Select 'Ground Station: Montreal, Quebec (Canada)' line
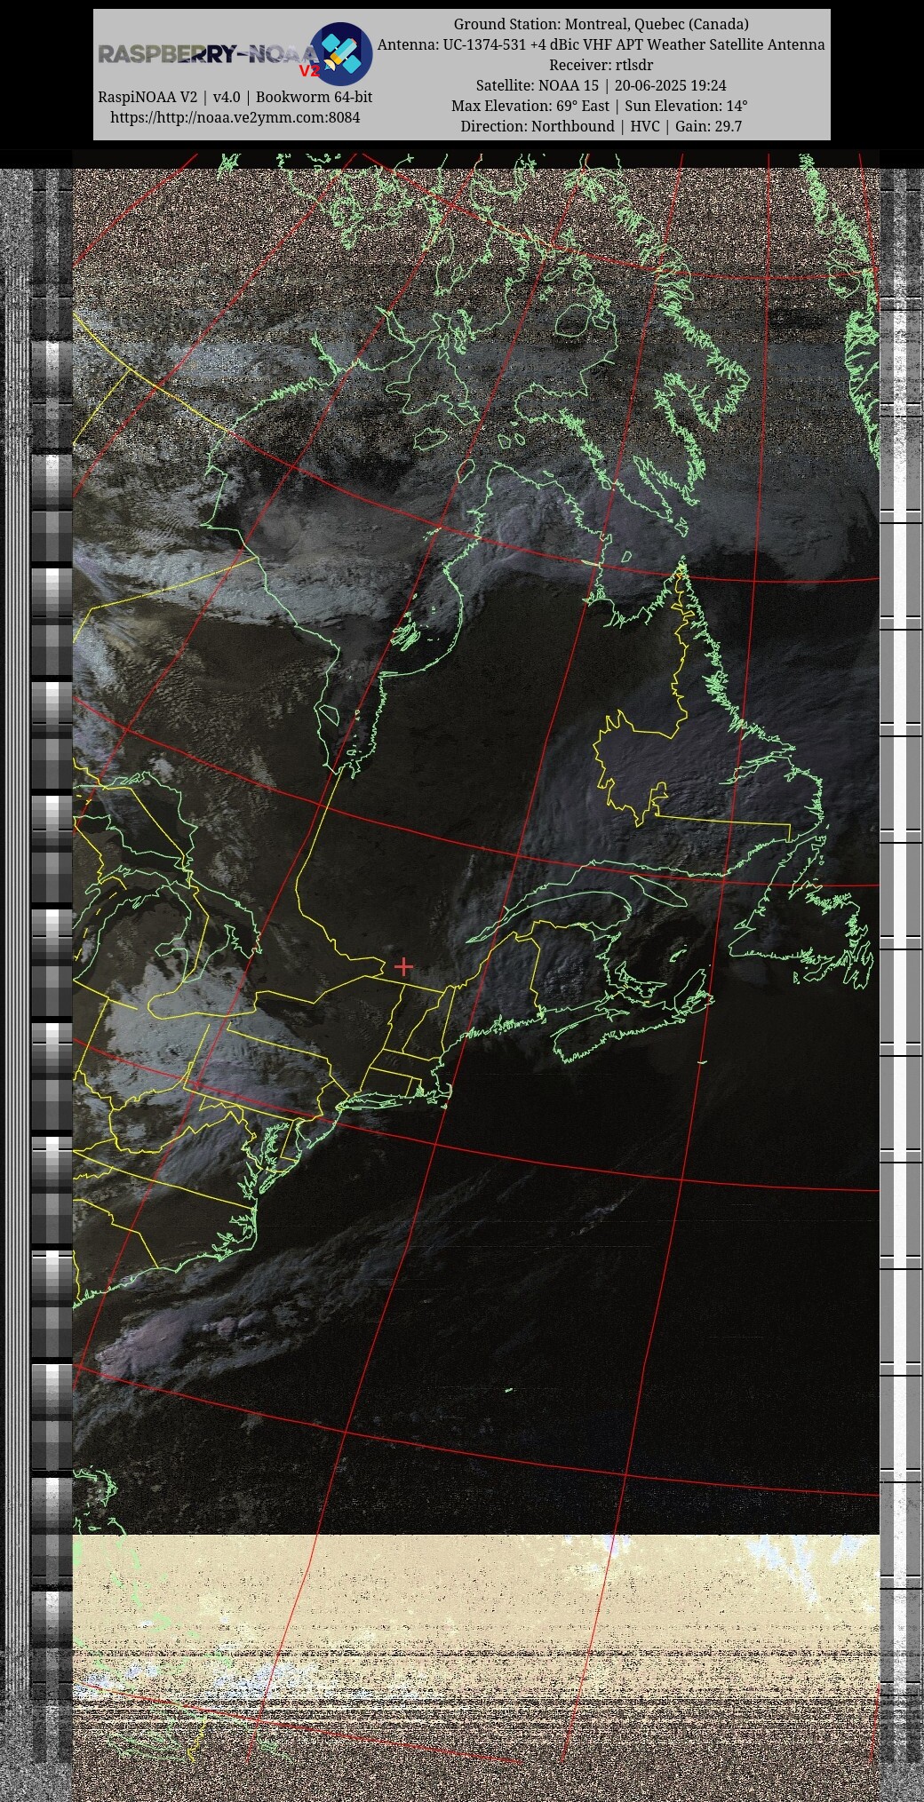 click(x=601, y=24)
